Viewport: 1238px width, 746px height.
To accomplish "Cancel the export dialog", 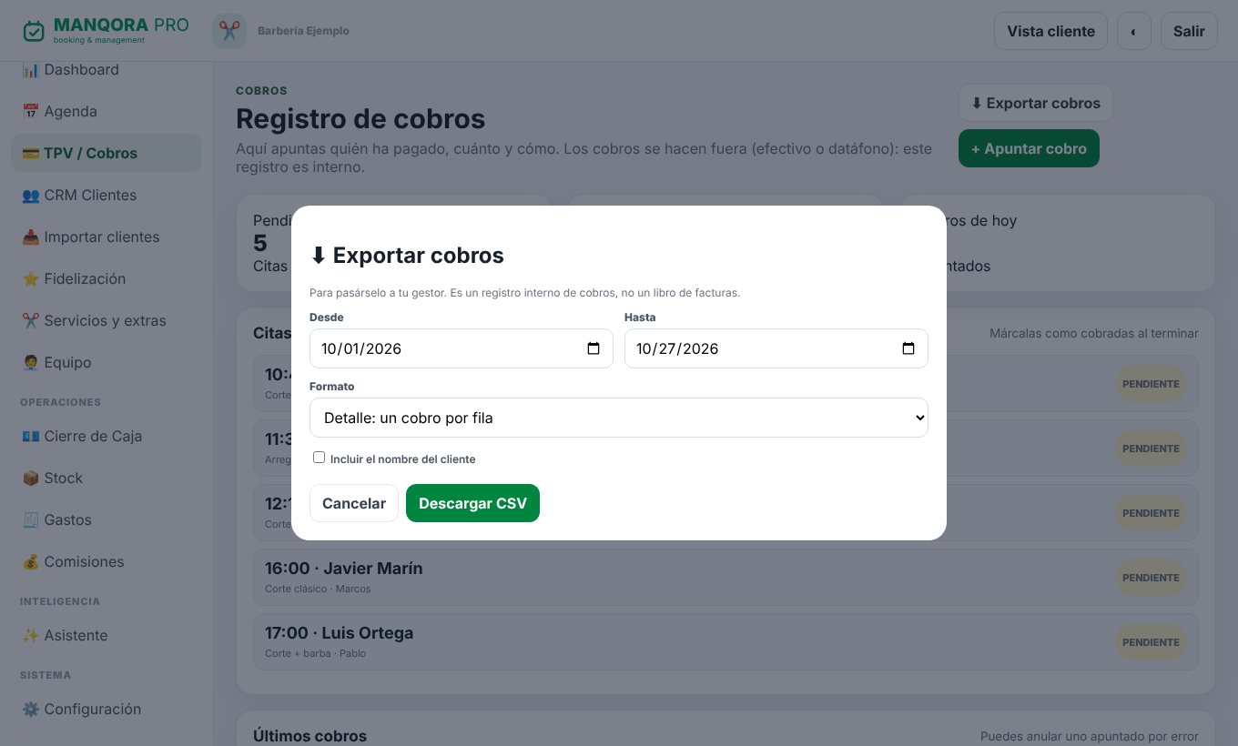I will click(x=354, y=503).
